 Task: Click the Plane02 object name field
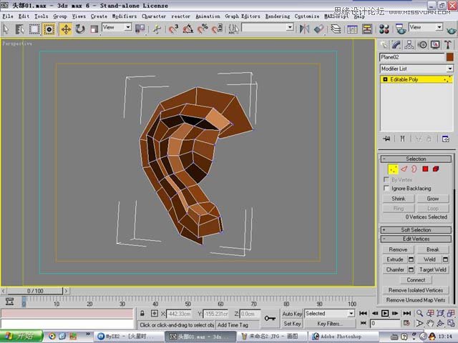[411, 57]
